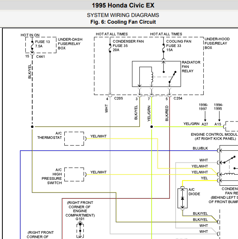Click the "1995 Honda Civic EX" title
The height and width of the screenshot is (239, 238).
point(123,6)
